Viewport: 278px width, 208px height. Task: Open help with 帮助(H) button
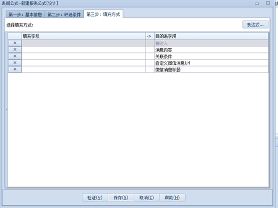(172, 197)
